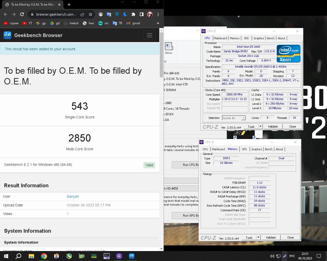Screen dimensions: 327x261
Task: Share this page via address bar icon
Action: tap(82, 14)
